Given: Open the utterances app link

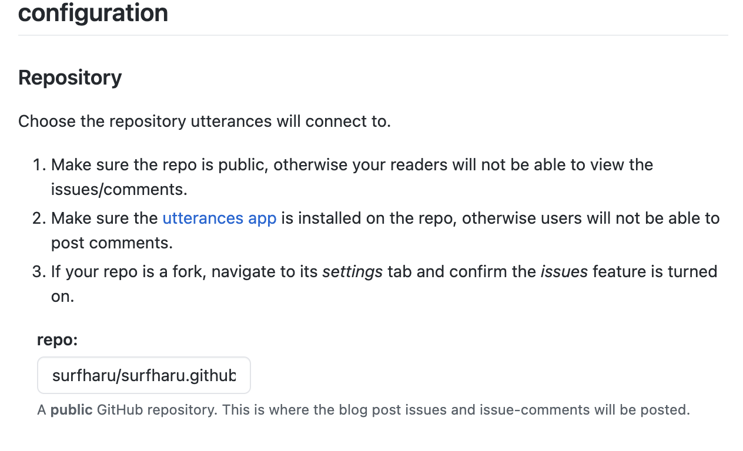Looking at the screenshot, I should (x=219, y=218).
